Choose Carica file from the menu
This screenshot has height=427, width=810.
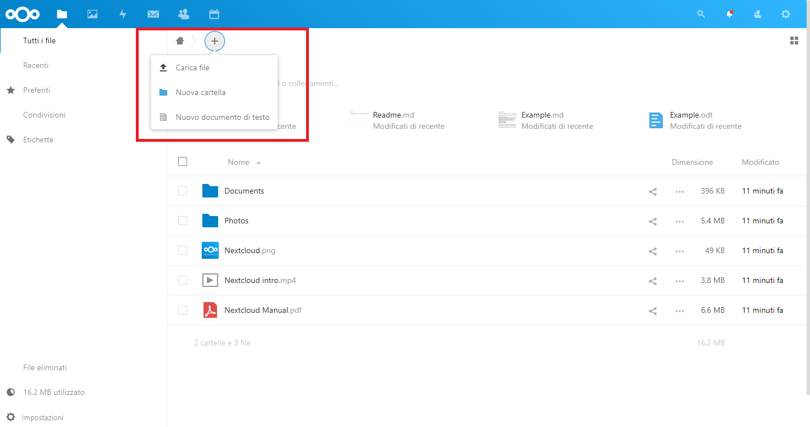click(192, 68)
